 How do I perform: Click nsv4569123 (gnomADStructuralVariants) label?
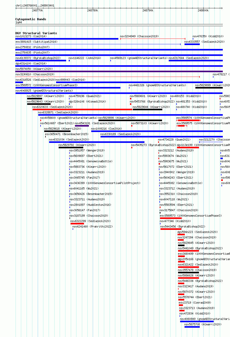click(139, 58)
